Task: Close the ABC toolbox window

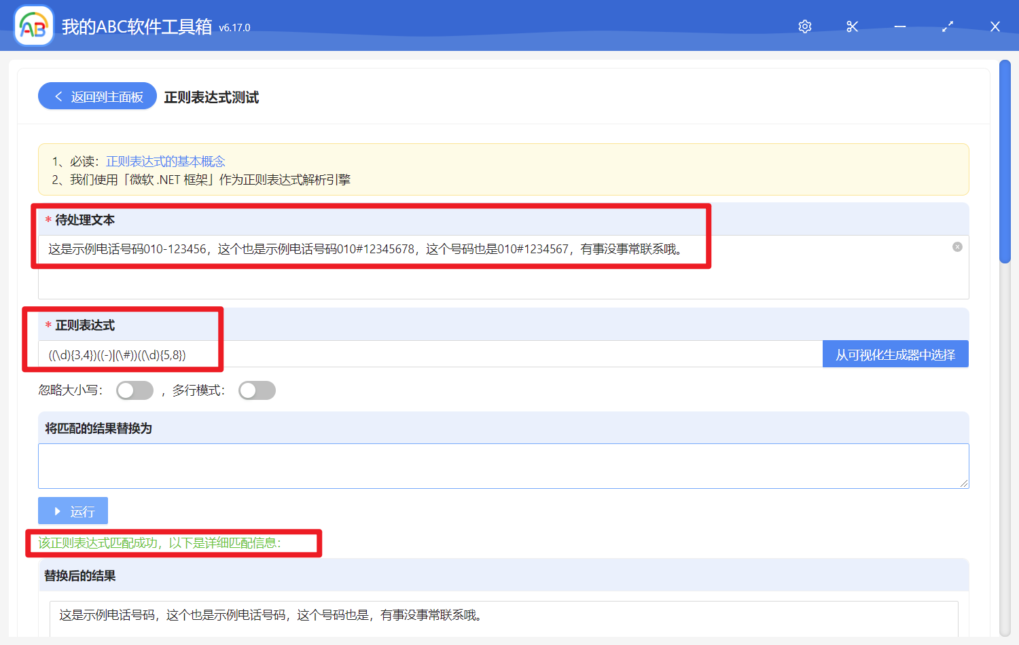Action: click(x=995, y=26)
